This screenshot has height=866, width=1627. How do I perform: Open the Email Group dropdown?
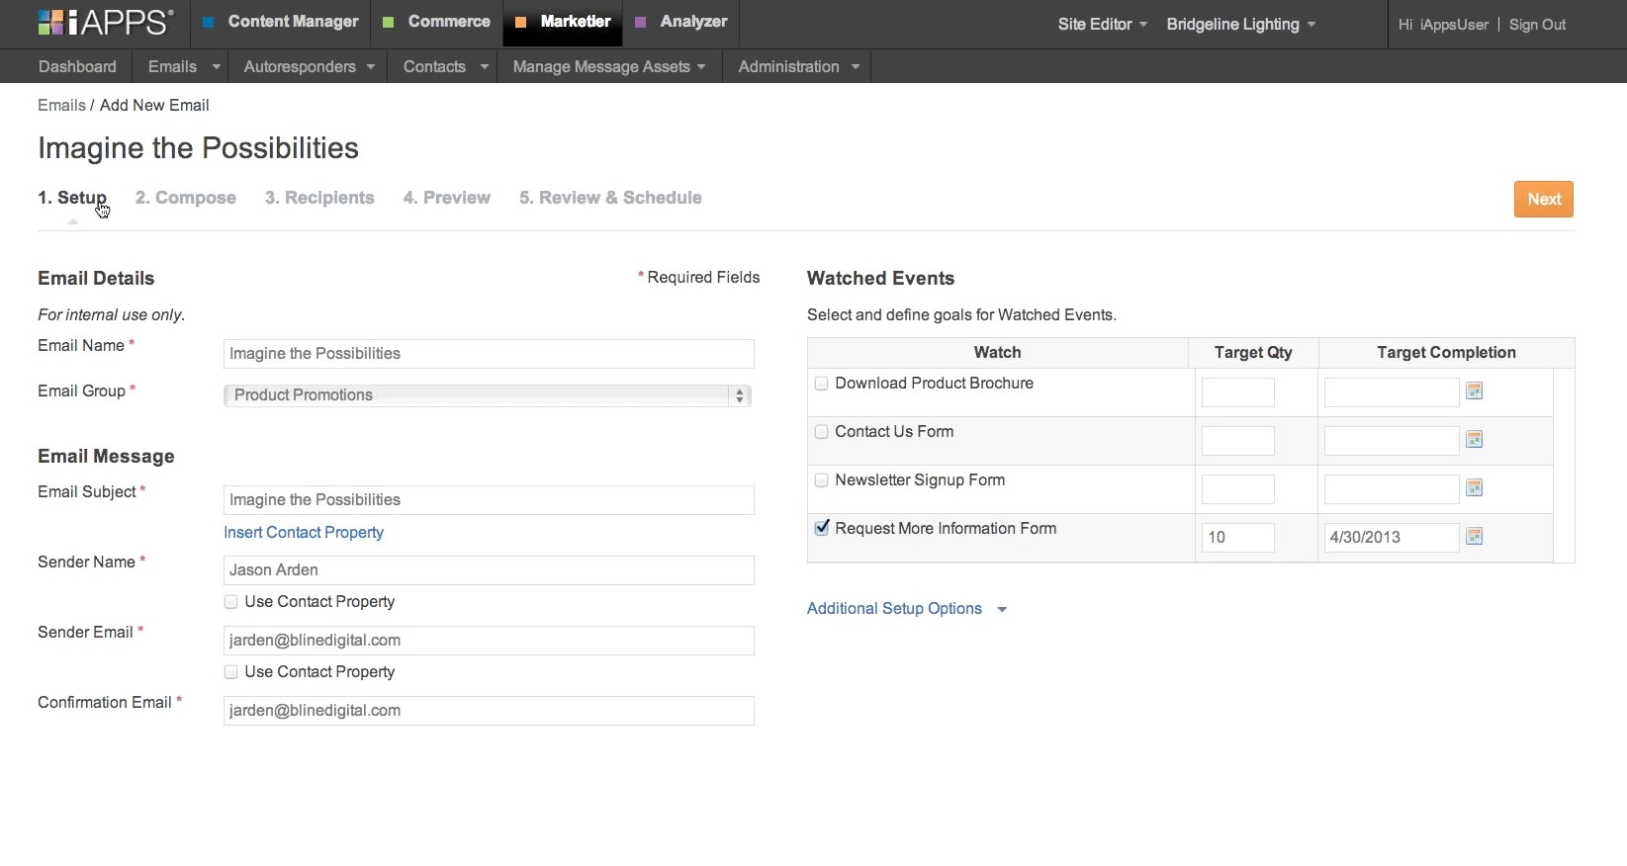pyautogui.click(x=487, y=395)
